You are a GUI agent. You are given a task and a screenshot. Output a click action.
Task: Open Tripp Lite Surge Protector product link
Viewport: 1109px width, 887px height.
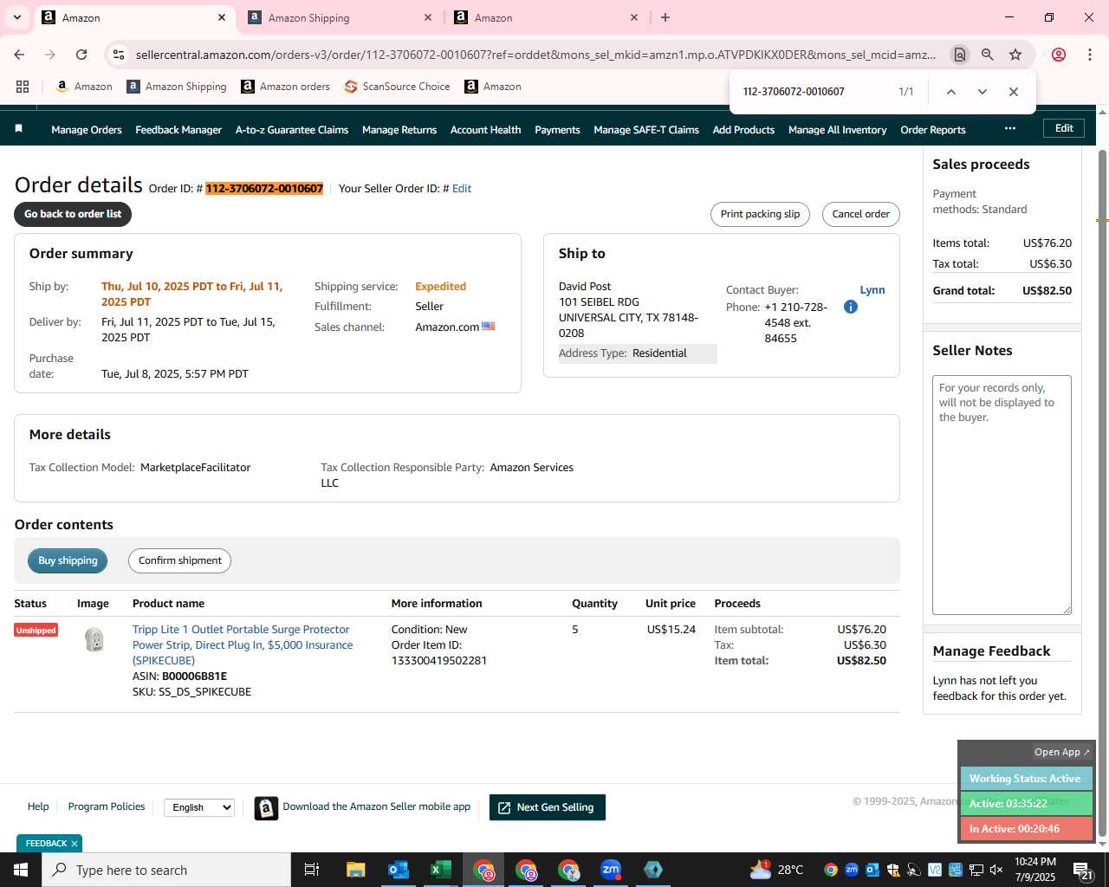(243, 645)
